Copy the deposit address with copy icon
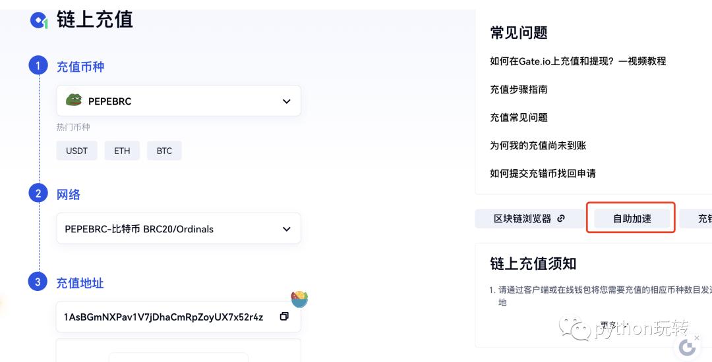This screenshot has height=362, width=712. (284, 317)
